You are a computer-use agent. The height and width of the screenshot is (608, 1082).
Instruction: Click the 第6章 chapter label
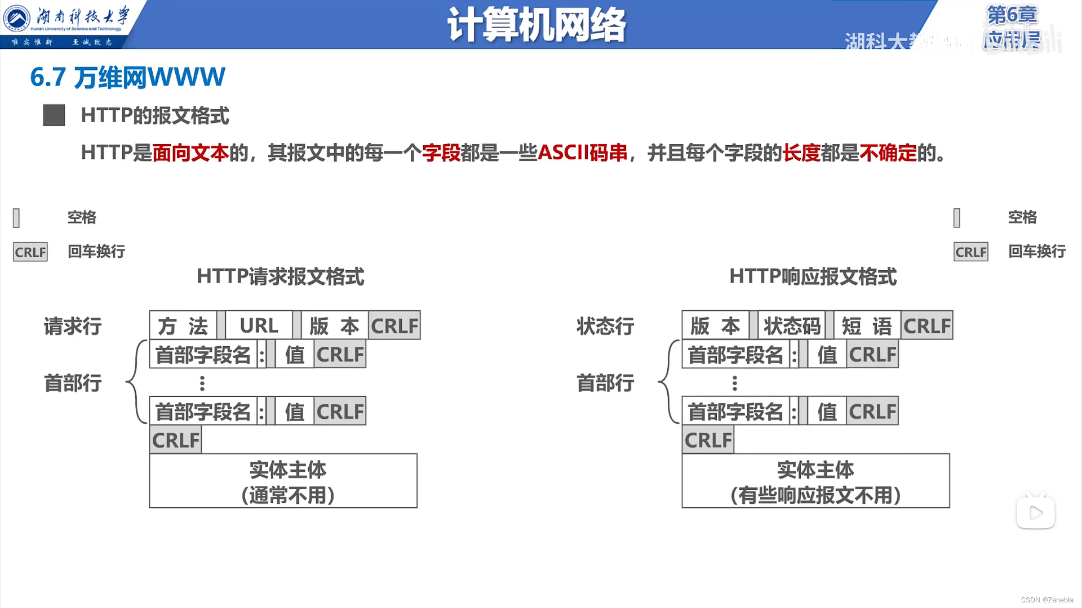pyautogui.click(x=1012, y=15)
